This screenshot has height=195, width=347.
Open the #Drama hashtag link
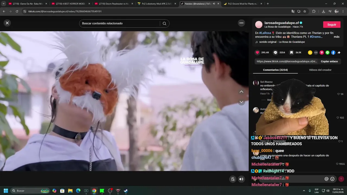316,37
